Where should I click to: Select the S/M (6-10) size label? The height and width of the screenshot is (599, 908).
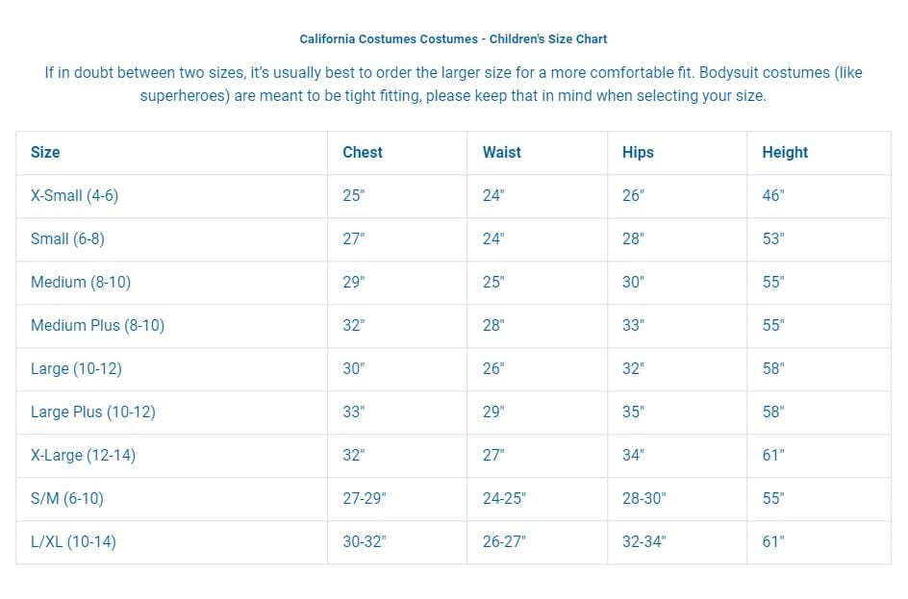pyautogui.click(x=67, y=498)
